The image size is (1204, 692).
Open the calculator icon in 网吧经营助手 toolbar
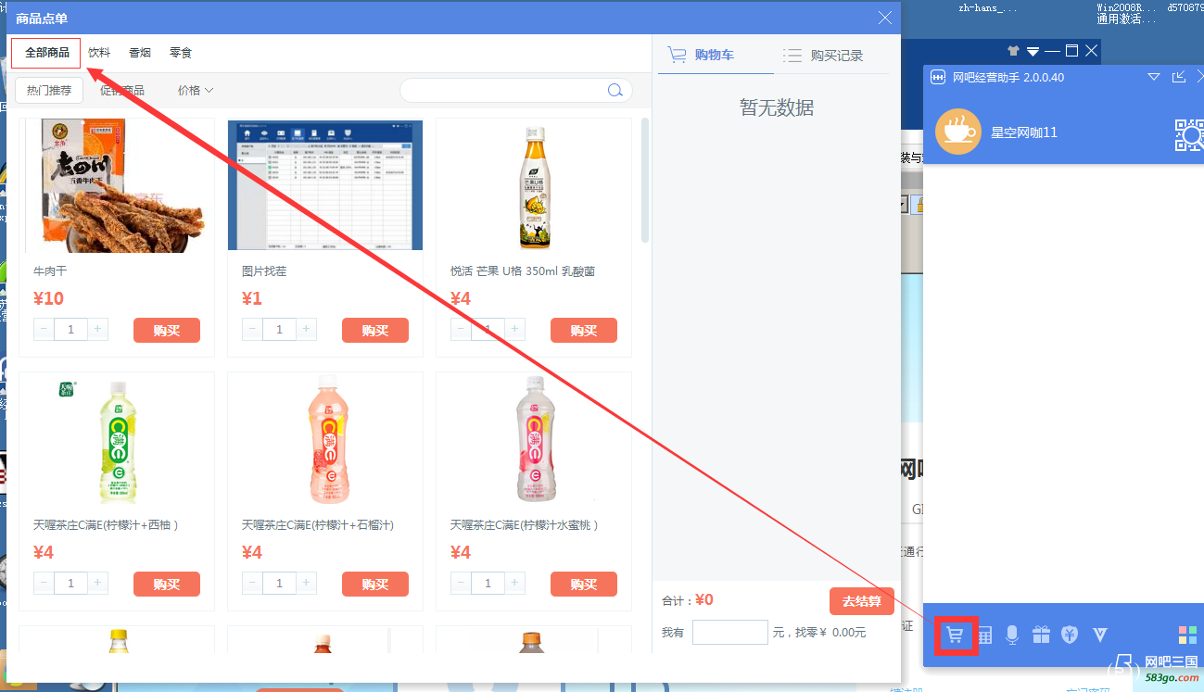983,635
